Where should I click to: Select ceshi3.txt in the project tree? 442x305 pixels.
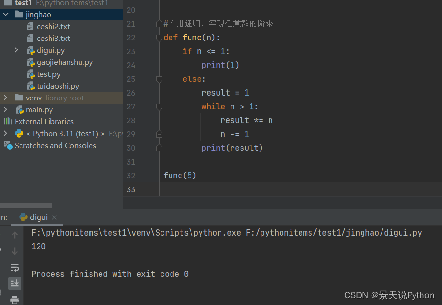[53, 38]
